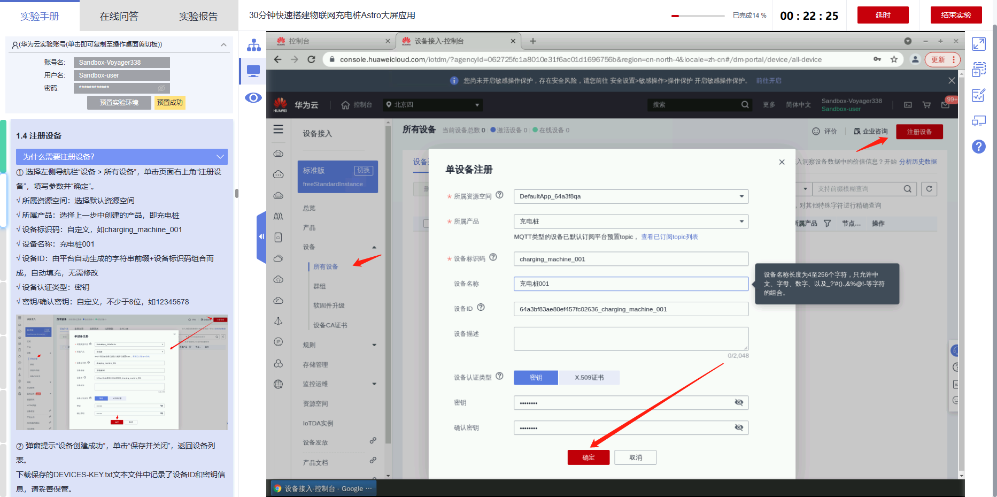Open the hamburger menu in Huawei Cloud console
Screen dimensions: 997x497
[x=279, y=129]
